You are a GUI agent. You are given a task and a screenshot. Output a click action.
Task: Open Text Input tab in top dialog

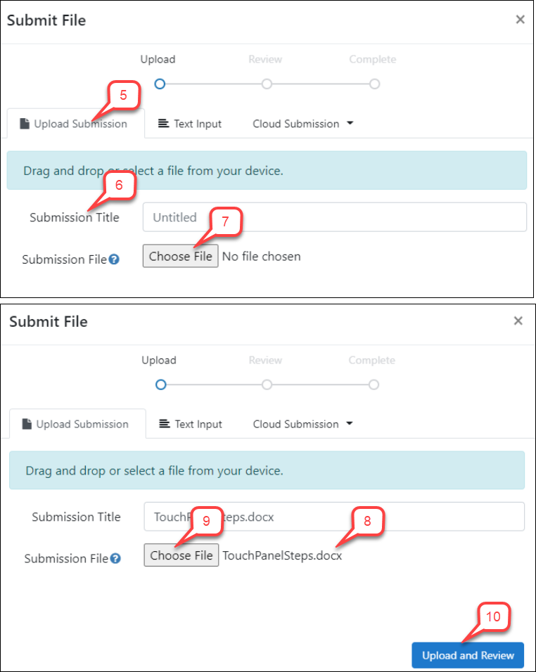coord(189,124)
